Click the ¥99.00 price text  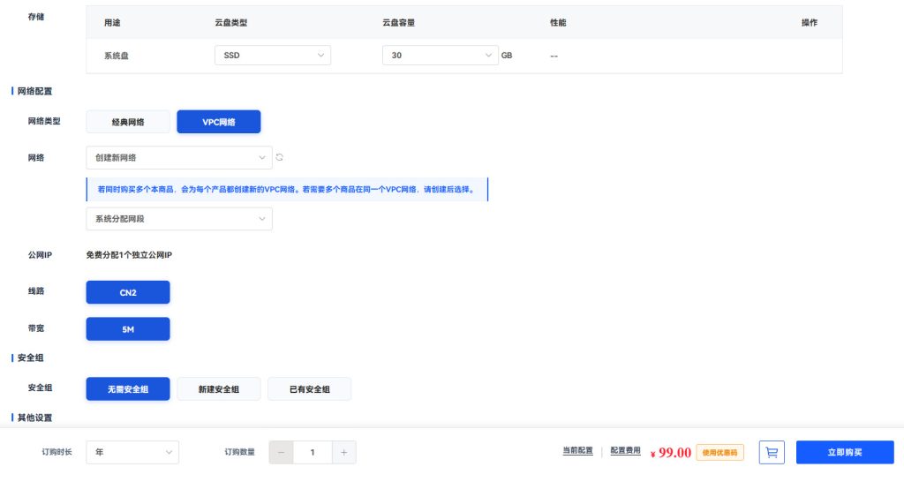671,453
